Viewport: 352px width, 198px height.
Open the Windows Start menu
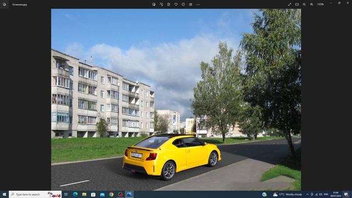[4, 194]
